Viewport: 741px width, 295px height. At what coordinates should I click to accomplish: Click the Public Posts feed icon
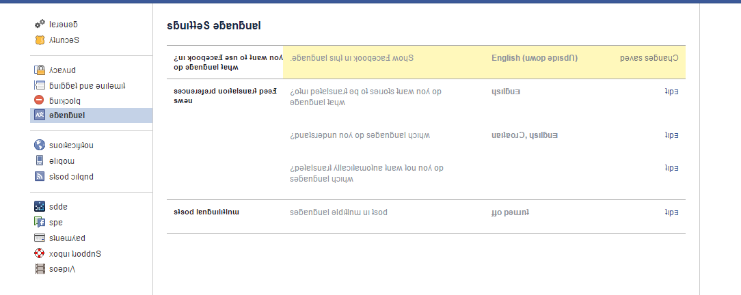coord(40,177)
